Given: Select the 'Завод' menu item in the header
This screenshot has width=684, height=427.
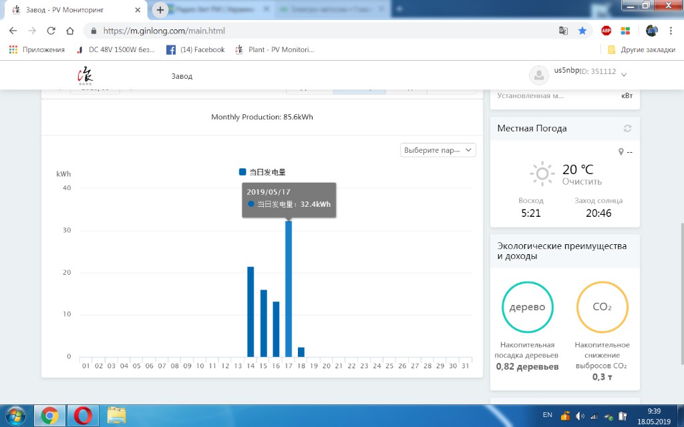Looking at the screenshot, I should click(x=182, y=76).
